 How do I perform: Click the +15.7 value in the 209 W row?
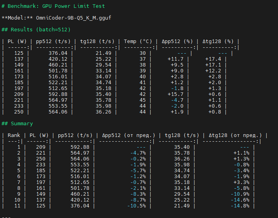pos(176,94)
